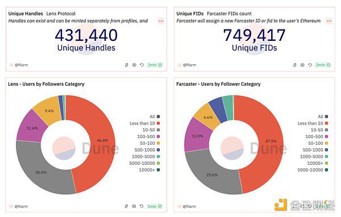Toggle '100-500' legend in Farcaster chart
341x217 pixels.
pyautogui.click(x=317, y=136)
